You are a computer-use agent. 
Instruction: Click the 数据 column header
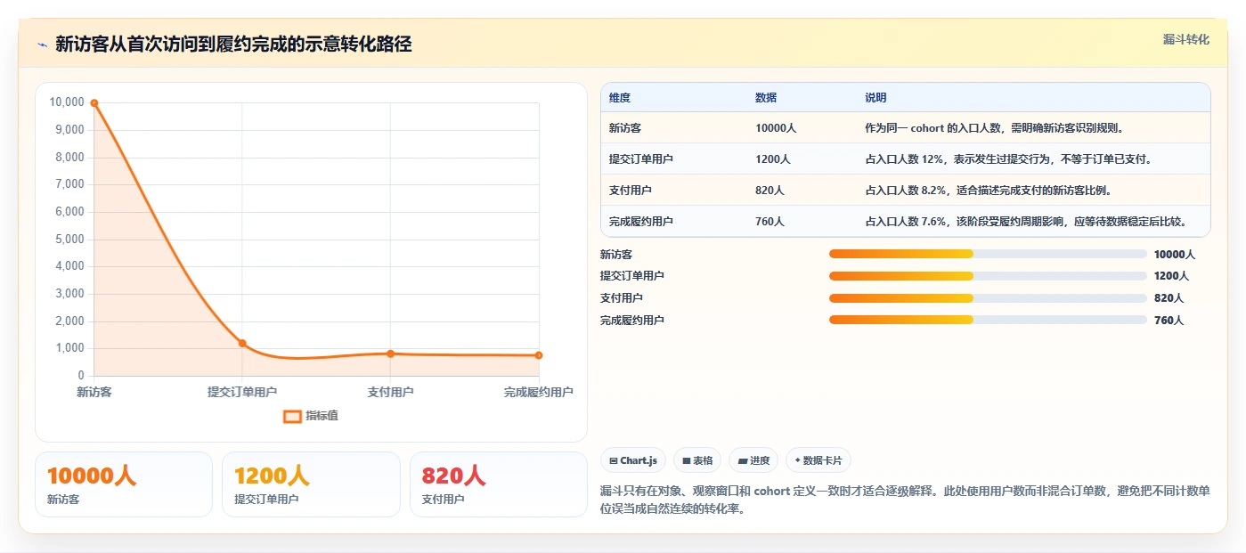[x=766, y=98]
